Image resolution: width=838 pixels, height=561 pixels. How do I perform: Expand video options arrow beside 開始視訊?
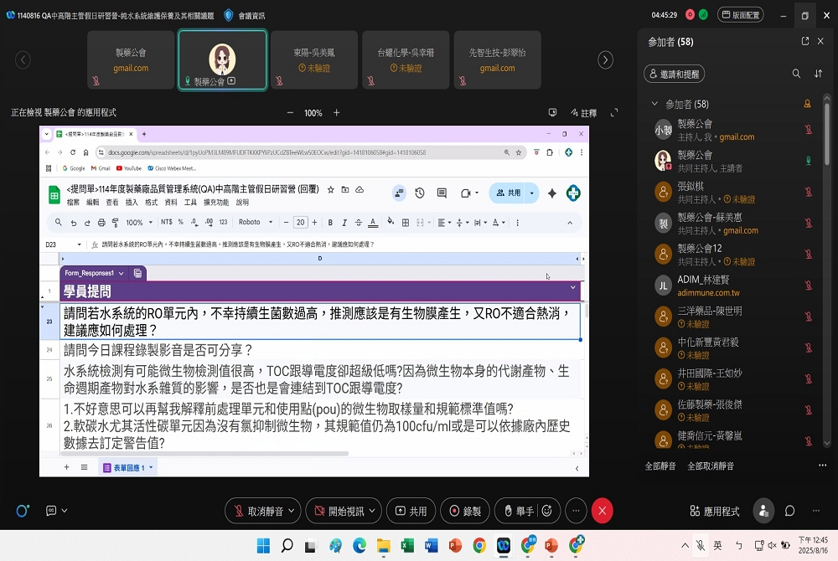(372, 511)
